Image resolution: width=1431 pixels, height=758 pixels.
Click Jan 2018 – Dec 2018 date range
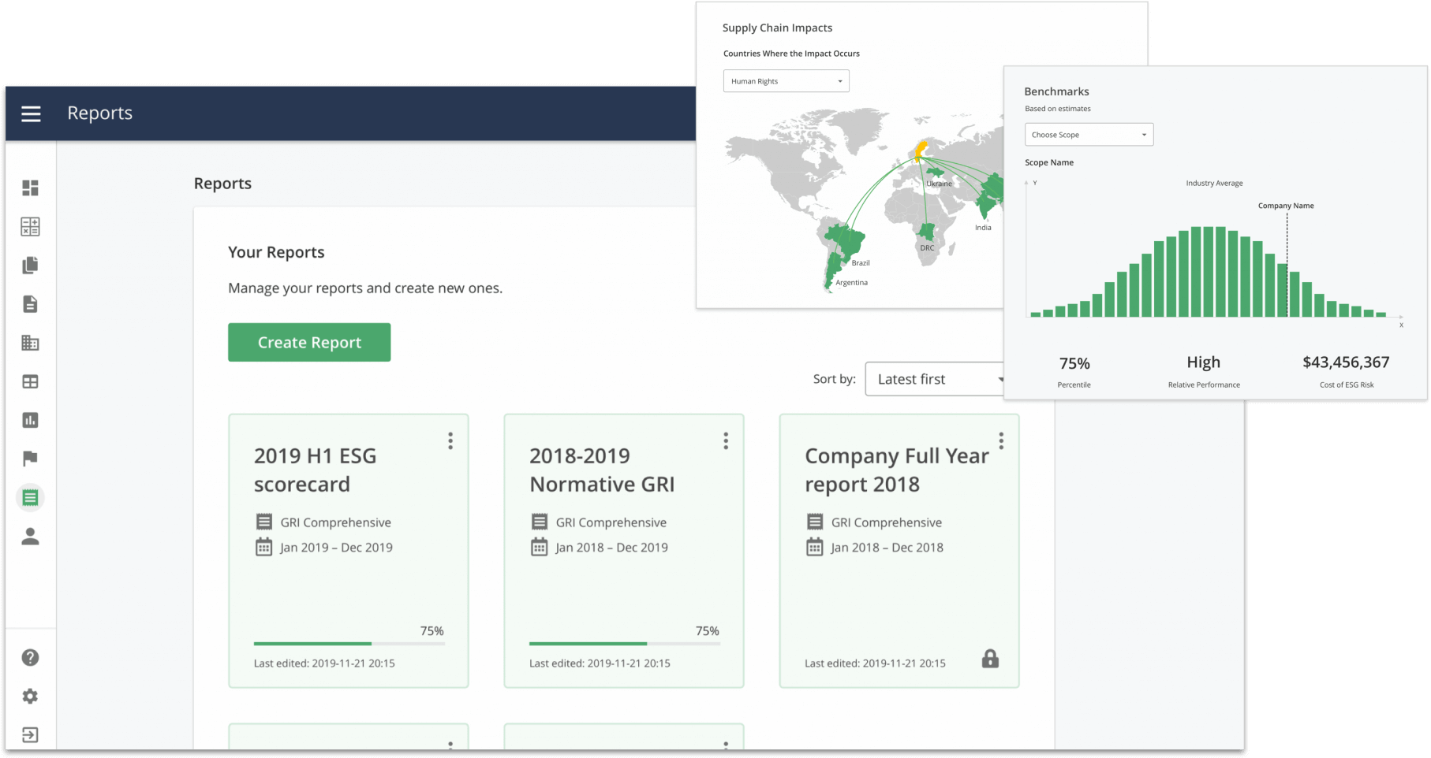(887, 548)
